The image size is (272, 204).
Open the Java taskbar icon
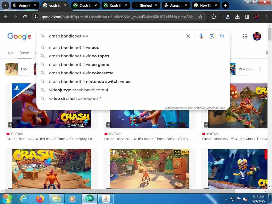coord(106,199)
